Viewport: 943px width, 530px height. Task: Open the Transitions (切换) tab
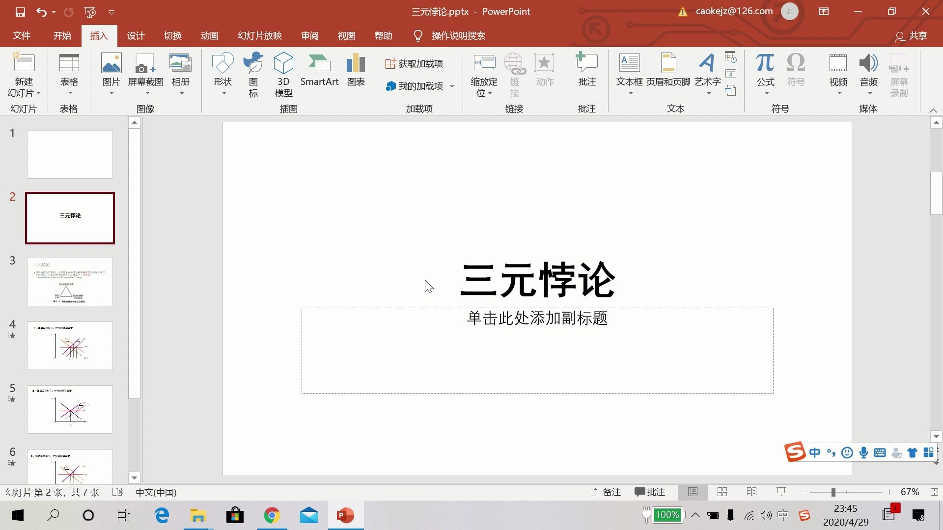click(173, 36)
